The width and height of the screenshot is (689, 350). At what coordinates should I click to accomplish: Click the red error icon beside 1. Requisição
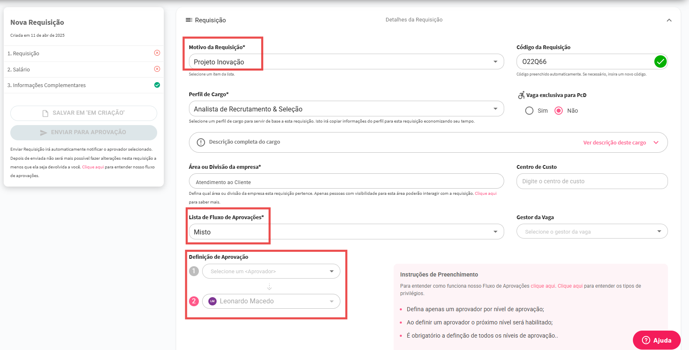(157, 53)
